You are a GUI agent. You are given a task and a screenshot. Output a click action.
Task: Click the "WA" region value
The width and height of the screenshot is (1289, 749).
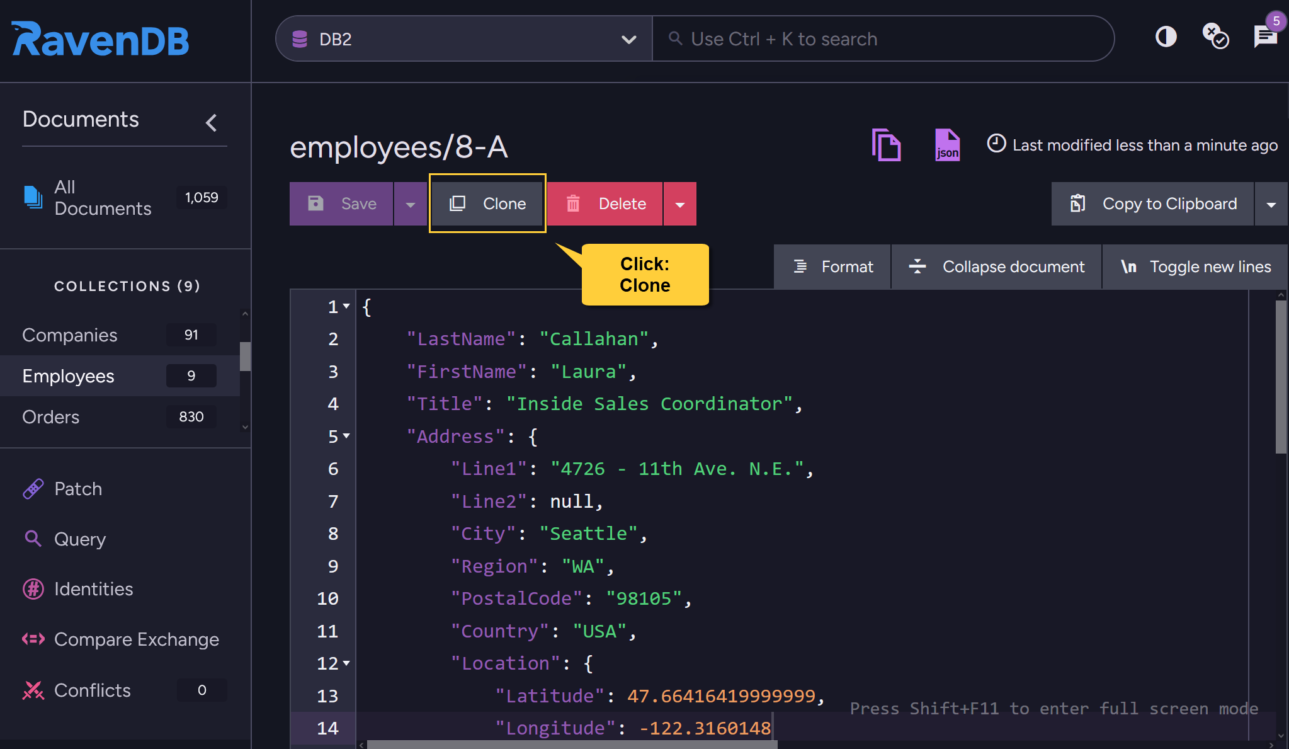coord(583,566)
